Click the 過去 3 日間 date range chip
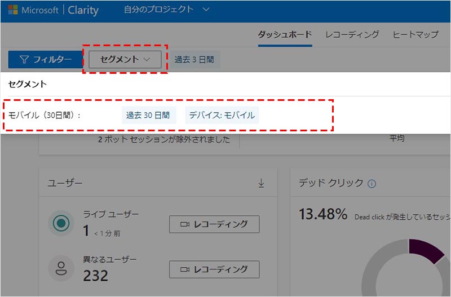The height and width of the screenshot is (297, 451). [194, 59]
